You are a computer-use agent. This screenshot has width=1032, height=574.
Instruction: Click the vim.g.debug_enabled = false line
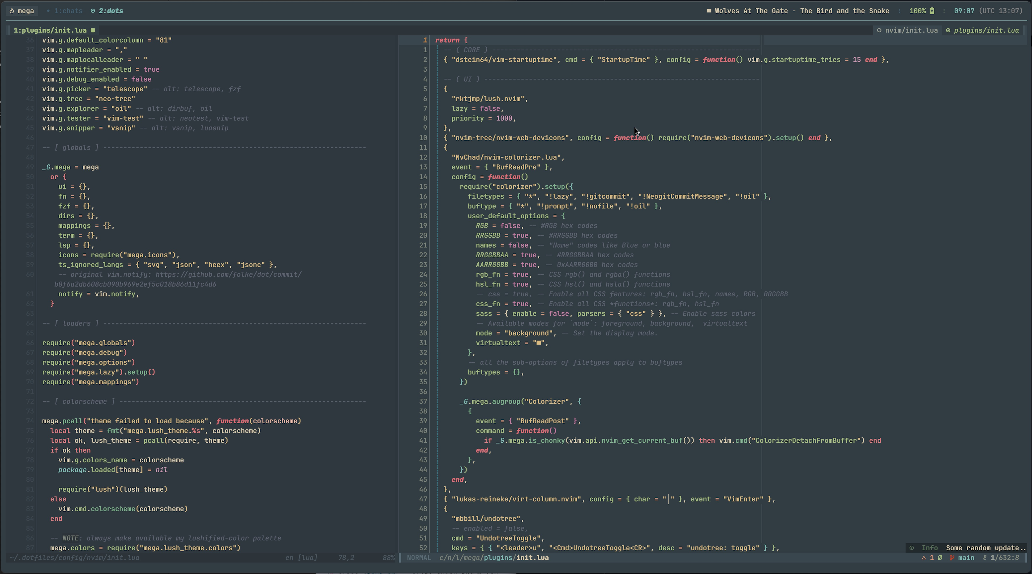coord(96,79)
